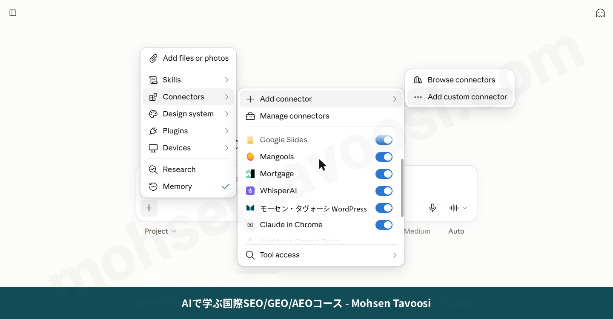Viewport: 613px width, 319px height.
Task: Click the Memory icon
Action: [x=153, y=186]
